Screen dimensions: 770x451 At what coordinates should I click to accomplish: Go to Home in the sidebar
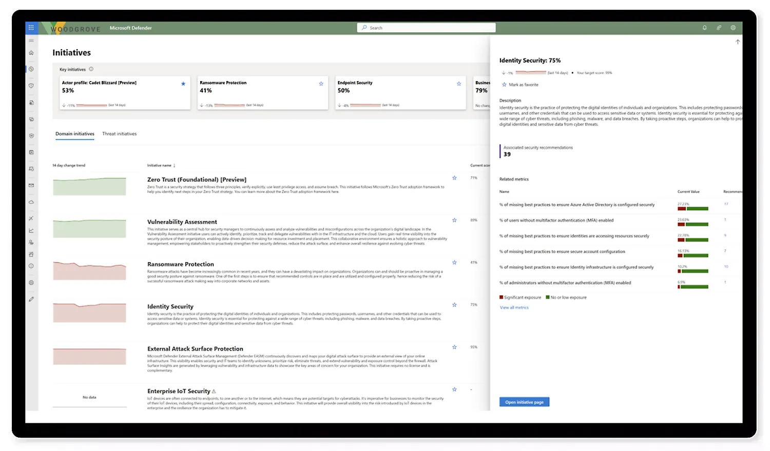tap(31, 53)
